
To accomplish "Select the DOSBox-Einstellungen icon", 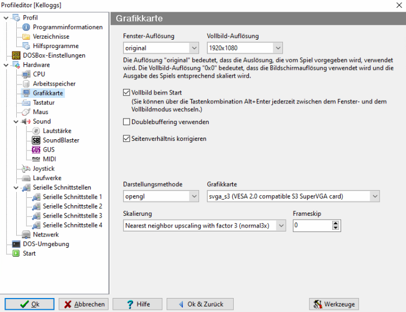I will point(16,55).
